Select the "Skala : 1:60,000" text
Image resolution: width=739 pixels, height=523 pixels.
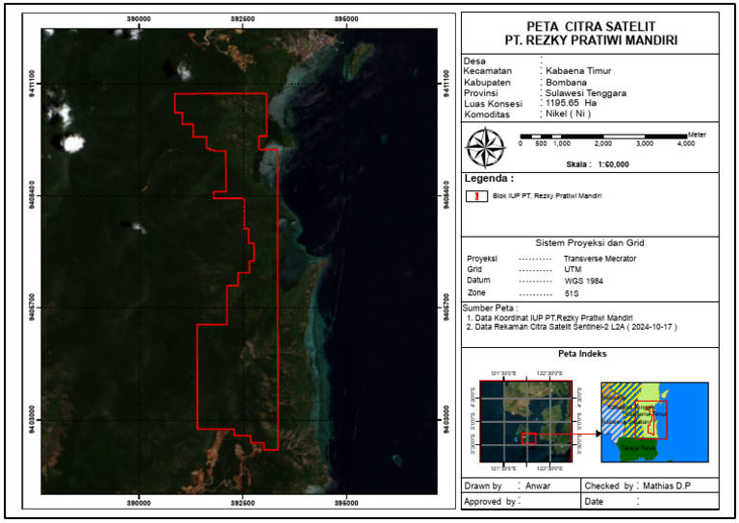pyautogui.click(x=598, y=164)
